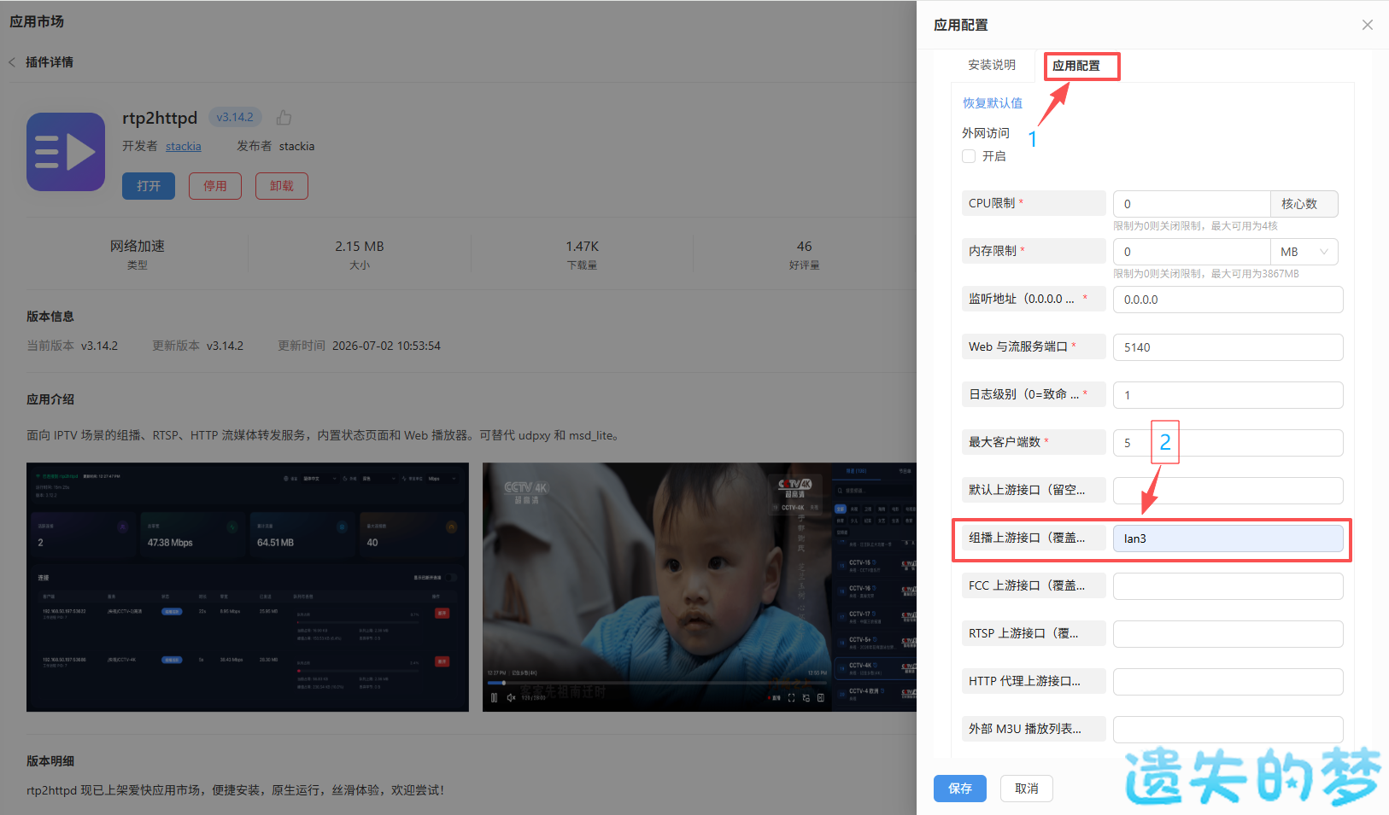Click the back arrow beside 插件详情

click(x=12, y=62)
